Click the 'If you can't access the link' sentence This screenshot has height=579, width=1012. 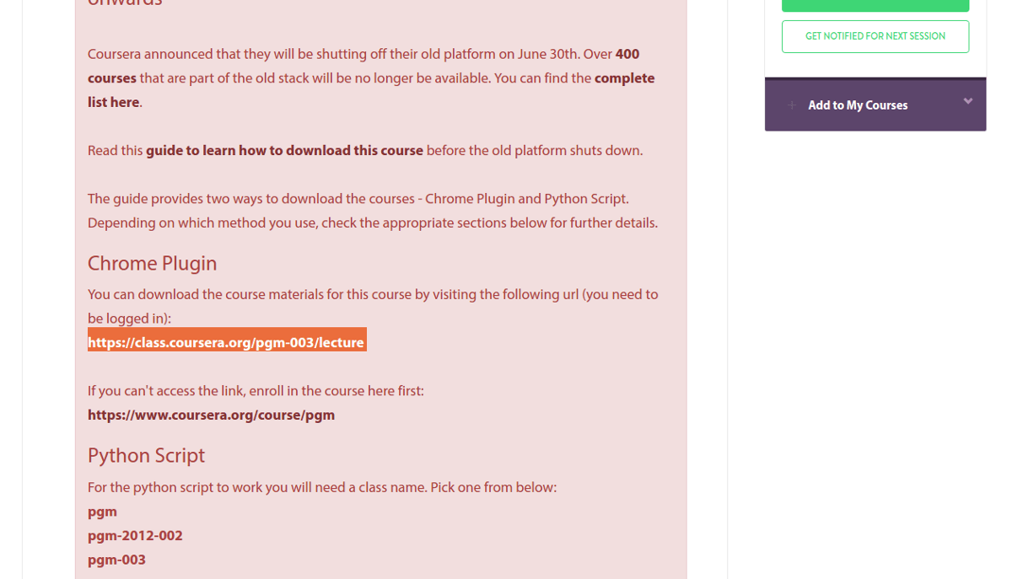tap(256, 391)
